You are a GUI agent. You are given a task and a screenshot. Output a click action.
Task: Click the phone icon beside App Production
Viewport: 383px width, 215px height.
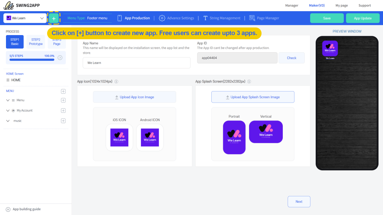[x=119, y=18]
